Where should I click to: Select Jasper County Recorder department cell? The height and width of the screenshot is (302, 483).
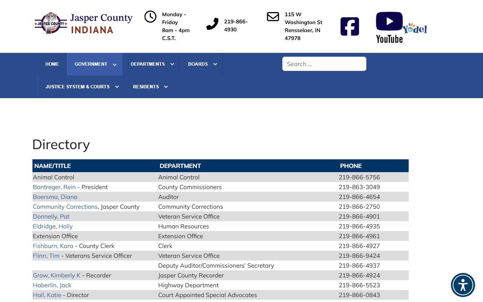191,276
